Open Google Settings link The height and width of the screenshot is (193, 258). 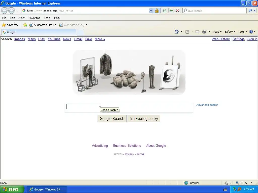click(x=239, y=39)
